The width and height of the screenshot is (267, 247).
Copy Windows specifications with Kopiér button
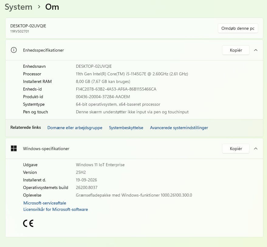point(236,149)
